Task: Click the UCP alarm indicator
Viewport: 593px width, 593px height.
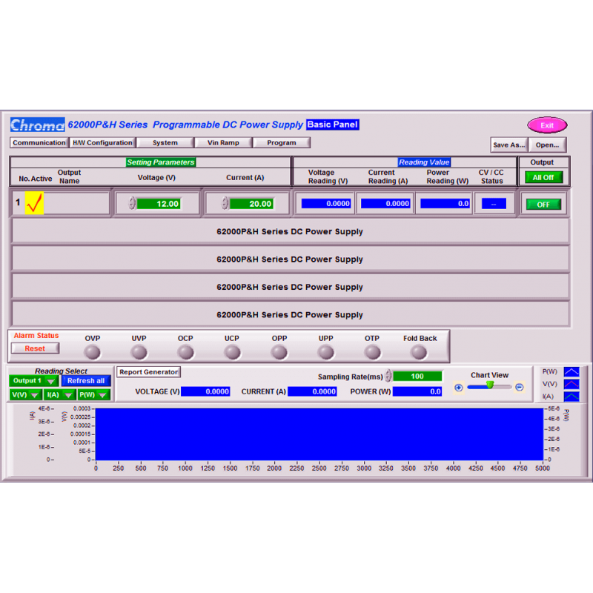Action: pyautogui.click(x=232, y=352)
